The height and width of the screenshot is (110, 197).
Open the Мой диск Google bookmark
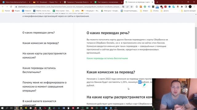coord(110,11)
